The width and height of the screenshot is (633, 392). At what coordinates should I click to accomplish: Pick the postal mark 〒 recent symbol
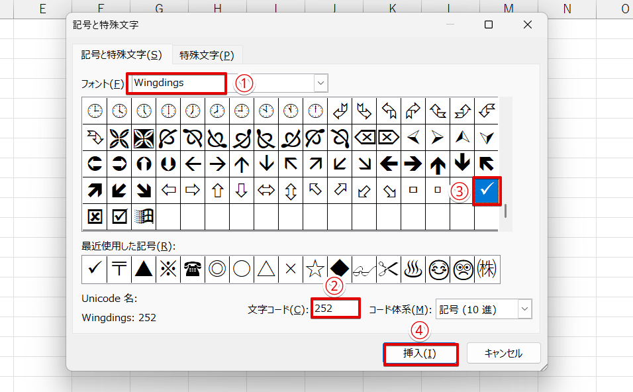click(x=119, y=269)
